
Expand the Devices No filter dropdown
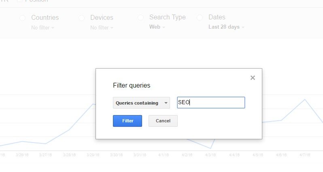pos(102,27)
